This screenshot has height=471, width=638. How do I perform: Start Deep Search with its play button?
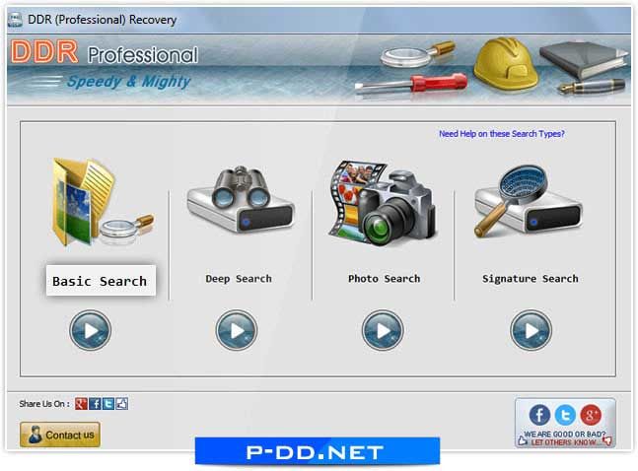click(237, 330)
